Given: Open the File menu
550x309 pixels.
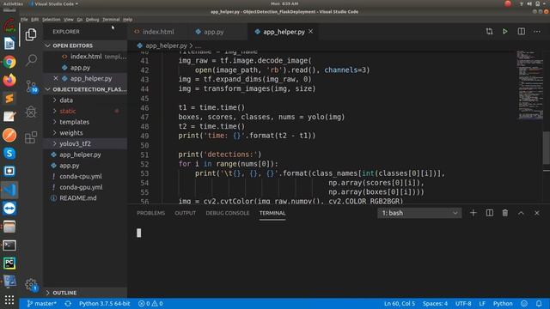Looking at the screenshot, I should (24, 20).
